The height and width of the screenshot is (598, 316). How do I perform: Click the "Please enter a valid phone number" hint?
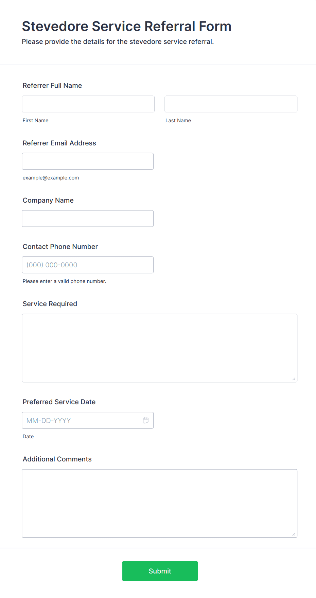[64, 281]
